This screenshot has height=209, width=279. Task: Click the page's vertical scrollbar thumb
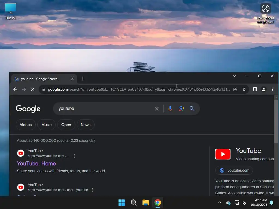click(276, 121)
